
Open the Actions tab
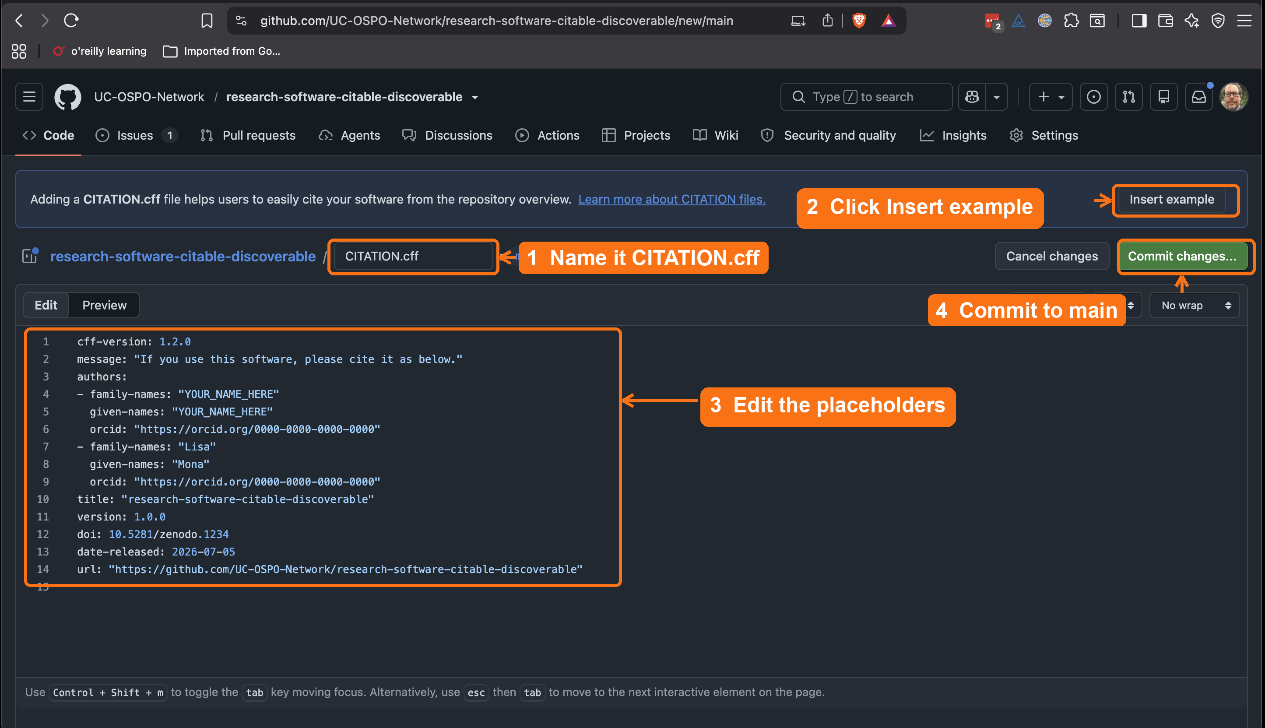[547, 135]
